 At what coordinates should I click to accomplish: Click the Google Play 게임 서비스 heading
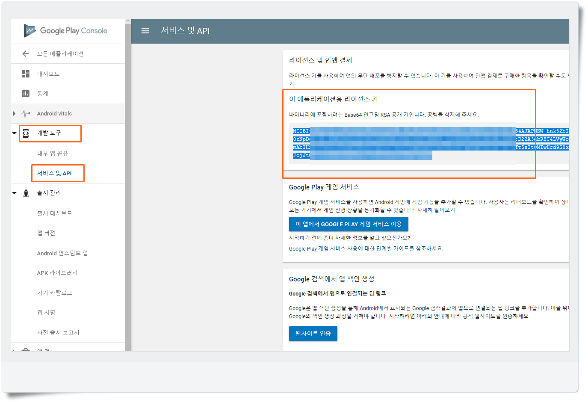(x=324, y=187)
